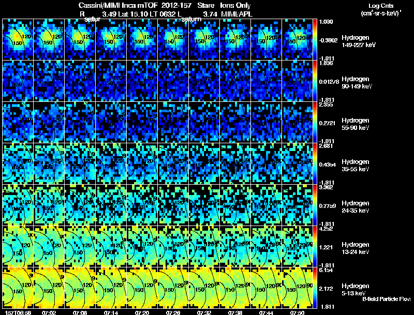Screen dimensions: 414x315
Task: Click the first Hydrogen 149-227 keV panel
Action: (x=18, y=40)
